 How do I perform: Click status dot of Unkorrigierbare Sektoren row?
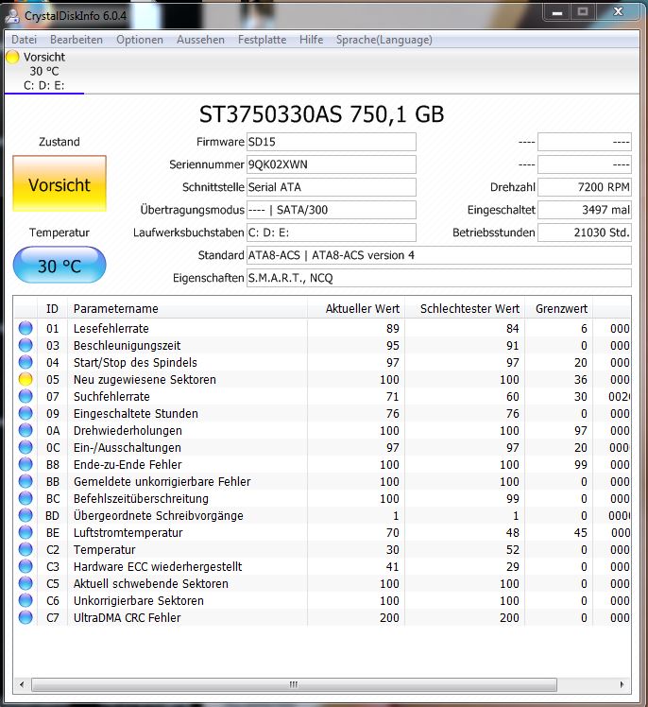pyautogui.click(x=26, y=600)
